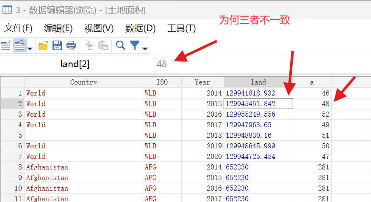Click Year cell 2014 in row 1

pyautogui.click(x=202, y=93)
